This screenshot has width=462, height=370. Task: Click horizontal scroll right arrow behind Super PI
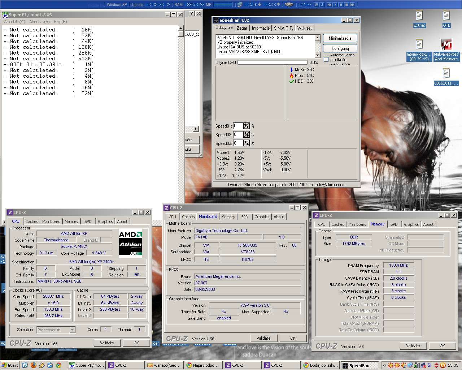196,129
